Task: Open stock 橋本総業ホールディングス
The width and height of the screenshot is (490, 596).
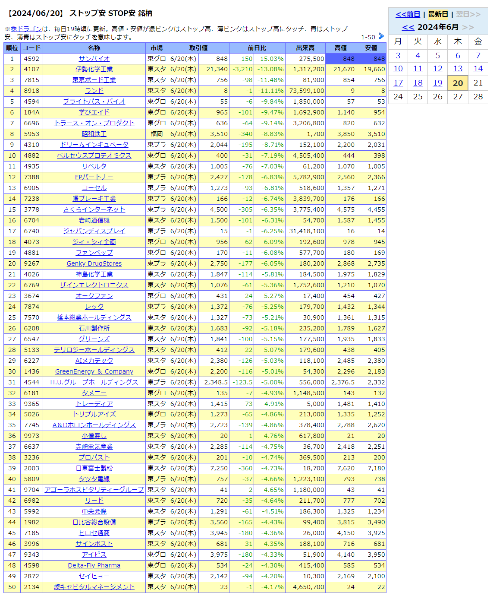Action: pyautogui.click(x=94, y=318)
